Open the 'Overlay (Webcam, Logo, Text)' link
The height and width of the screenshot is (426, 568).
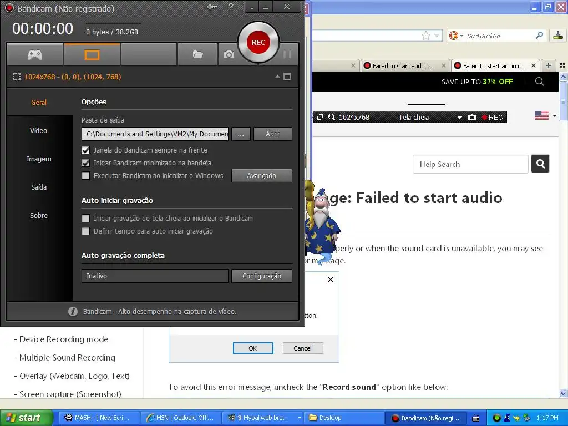click(x=75, y=376)
